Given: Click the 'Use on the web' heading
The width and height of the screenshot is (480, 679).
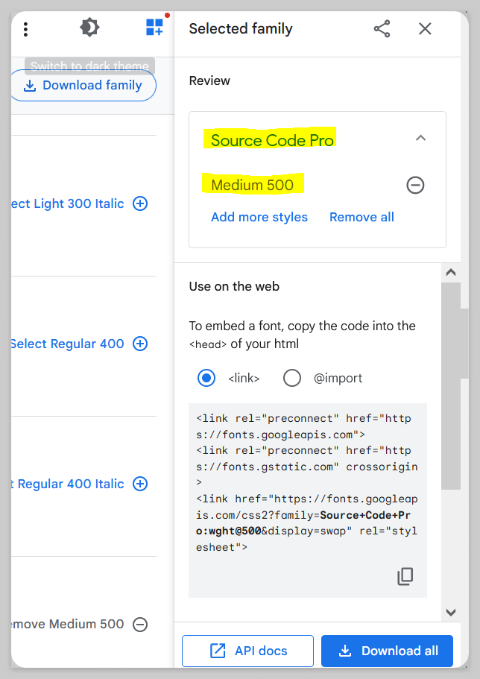Looking at the screenshot, I should [234, 286].
